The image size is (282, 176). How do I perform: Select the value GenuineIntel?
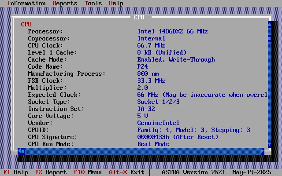coord(158,123)
